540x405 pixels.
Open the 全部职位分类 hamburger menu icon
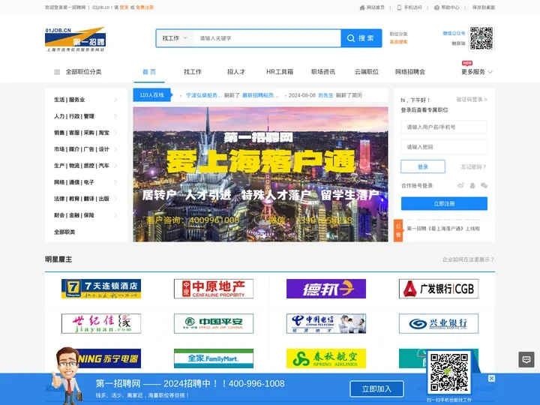pyautogui.click(x=57, y=72)
